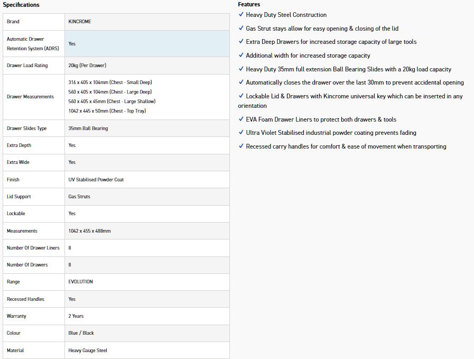Screen dimensions: 474x359
Task: Click 'Yes' in the Recessed Handles row
Action: point(72,299)
